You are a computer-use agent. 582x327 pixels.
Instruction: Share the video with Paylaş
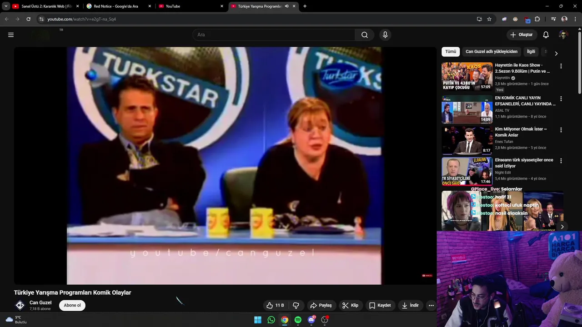(x=321, y=305)
